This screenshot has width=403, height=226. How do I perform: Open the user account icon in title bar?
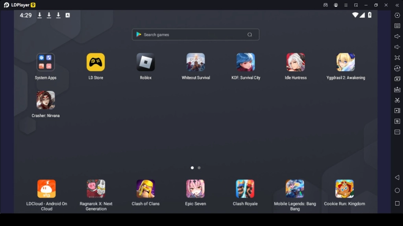tap(336, 5)
